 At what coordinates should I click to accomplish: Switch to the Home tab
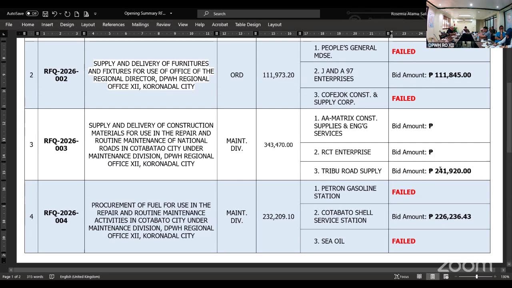[28, 24]
